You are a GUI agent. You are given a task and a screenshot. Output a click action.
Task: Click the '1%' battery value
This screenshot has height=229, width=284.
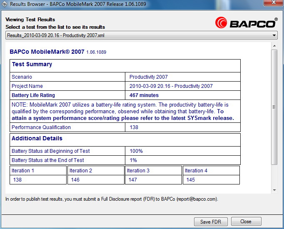[133, 160]
